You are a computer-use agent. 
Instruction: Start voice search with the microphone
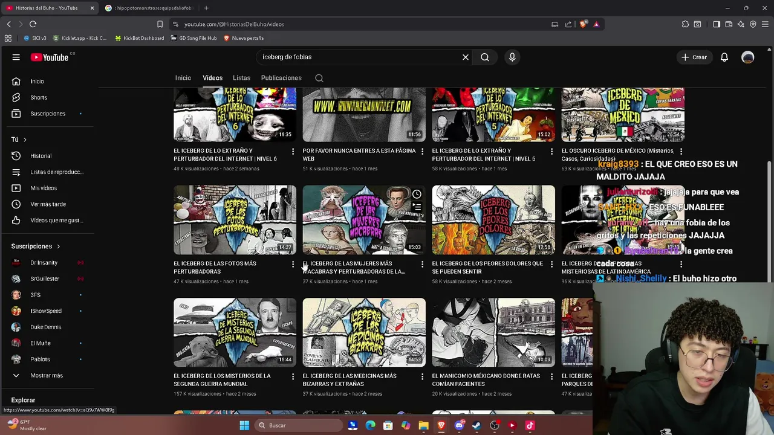512,57
